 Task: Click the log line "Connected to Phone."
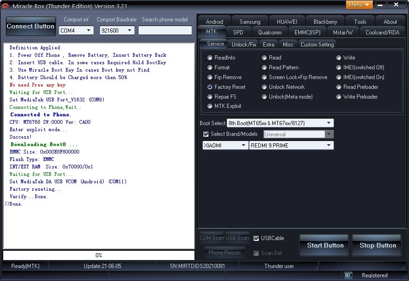40,114
